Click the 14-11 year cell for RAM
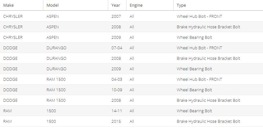263x132 pixels. [117, 111]
